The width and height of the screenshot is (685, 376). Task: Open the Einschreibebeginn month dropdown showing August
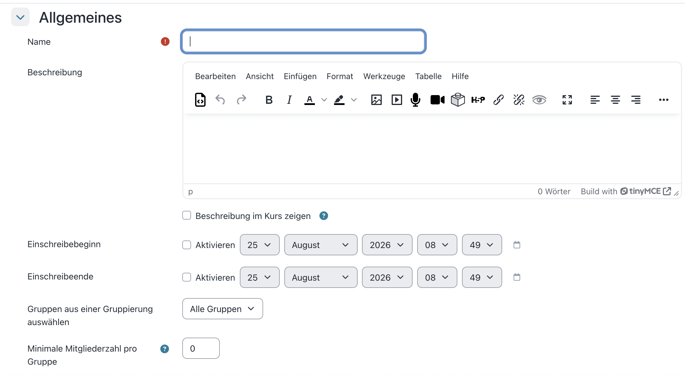click(x=321, y=245)
